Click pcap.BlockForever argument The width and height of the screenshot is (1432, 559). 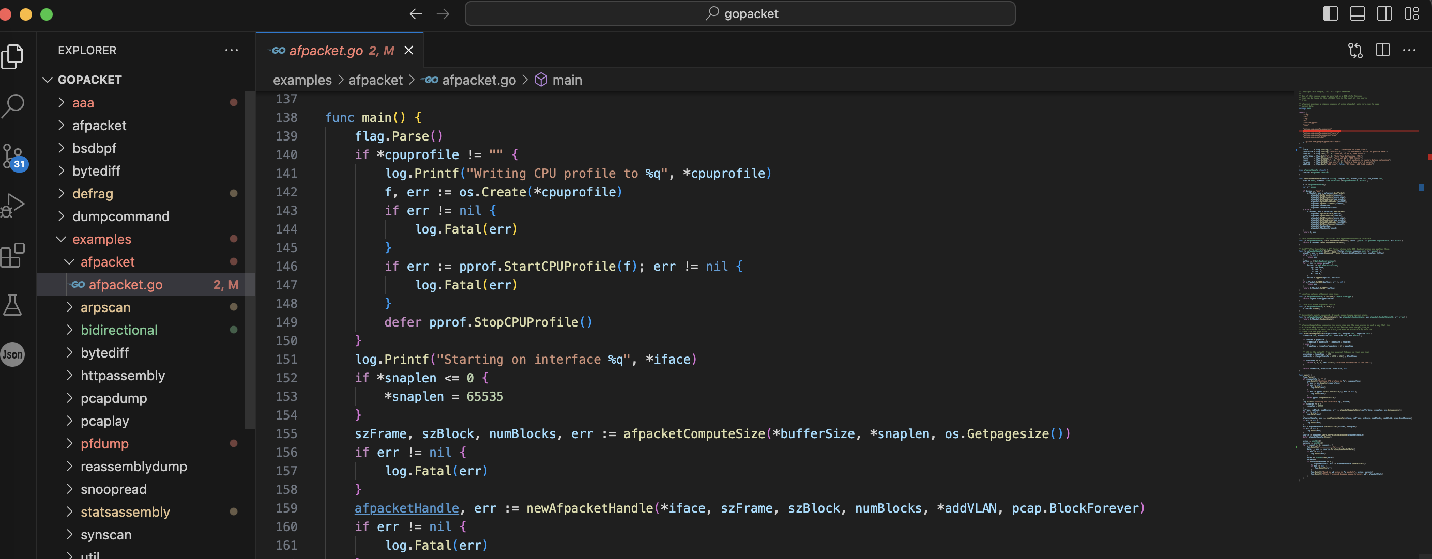1075,508
